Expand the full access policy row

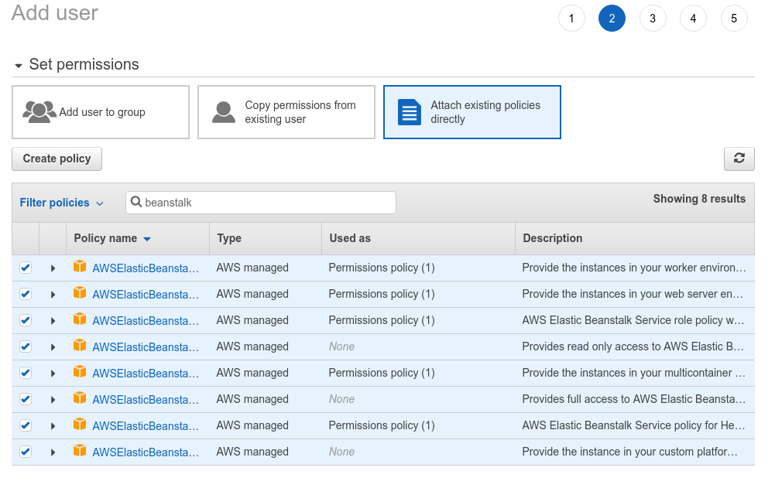point(53,400)
